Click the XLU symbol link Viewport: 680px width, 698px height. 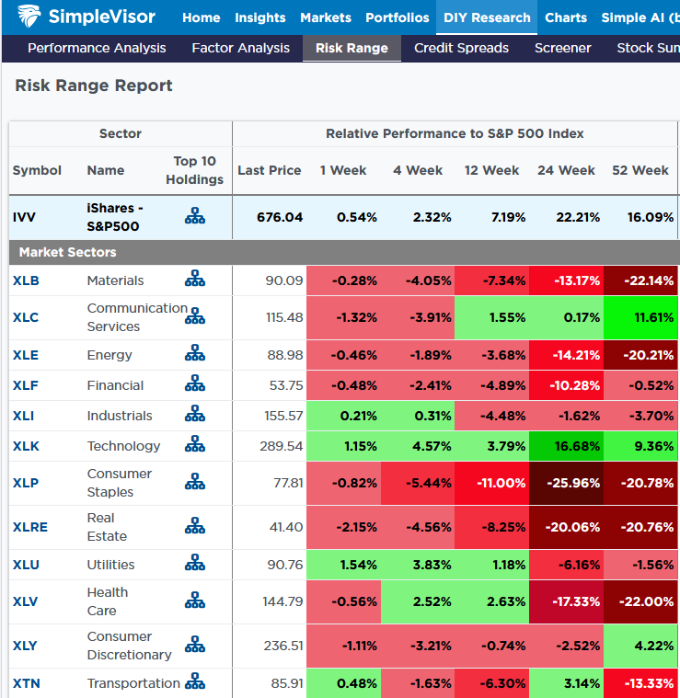[28, 565]
